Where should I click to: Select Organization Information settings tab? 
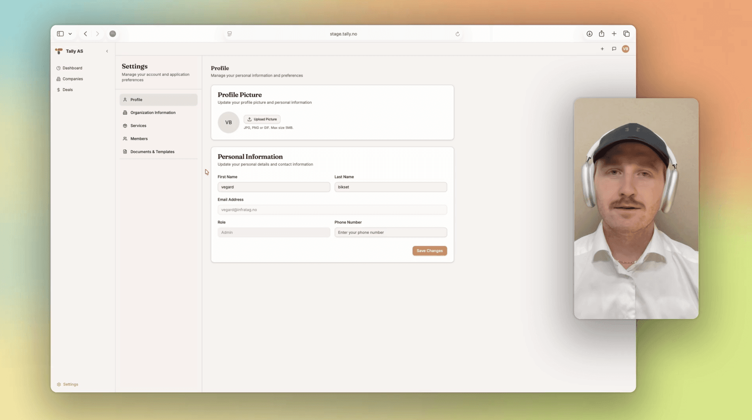pos(158,113)
